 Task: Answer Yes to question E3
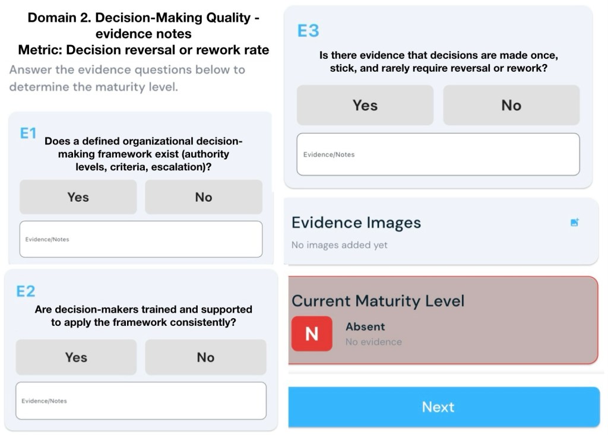click(365, 105)
